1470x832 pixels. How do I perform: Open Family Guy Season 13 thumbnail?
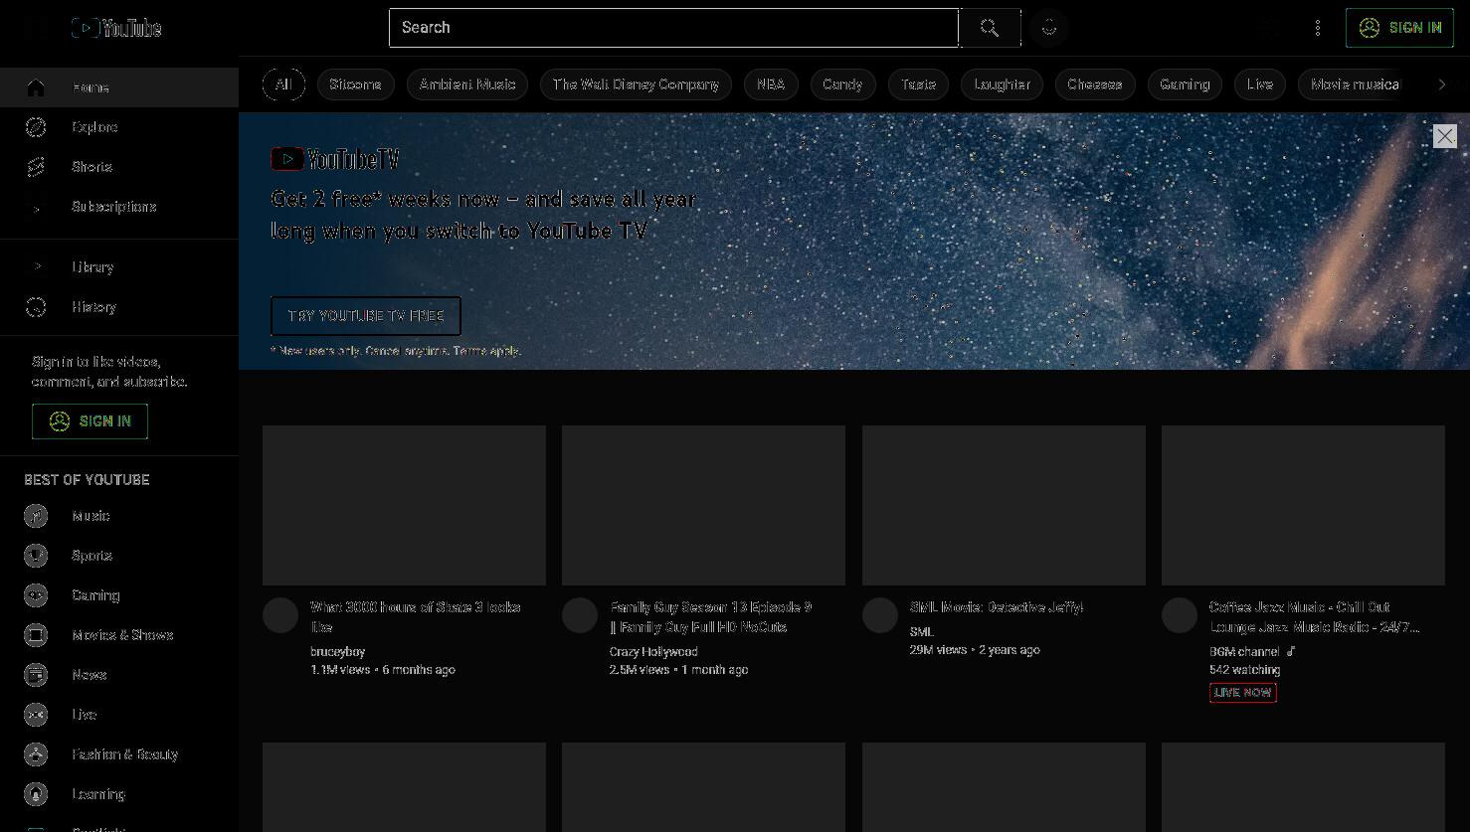click(703, 505)
